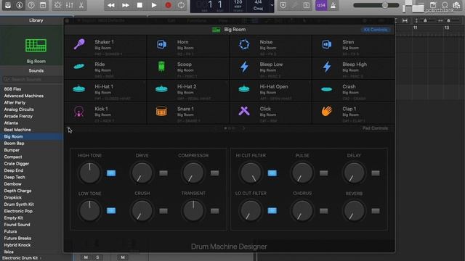The width and height of the screenshot is (465, 261).
Task: Select the Hi-Hat Open pad icon
Action: [x=244, y=88]
